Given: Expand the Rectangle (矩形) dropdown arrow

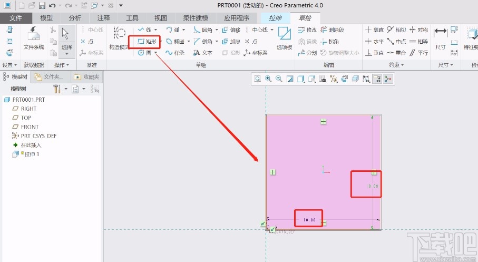Looking at the screenshot, I should coord(161,42).
